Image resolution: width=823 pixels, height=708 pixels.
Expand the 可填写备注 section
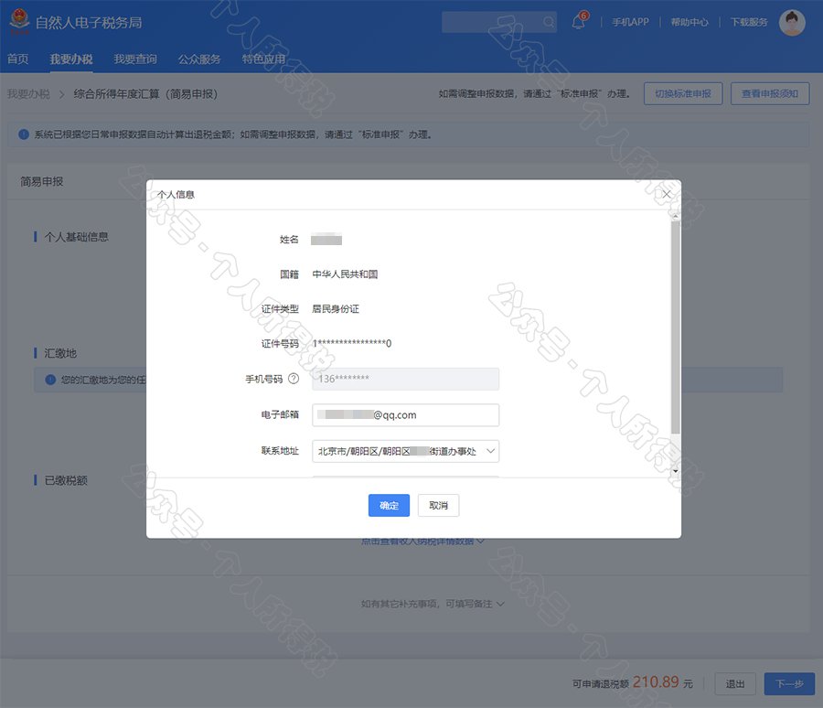click(x=433, y=604)
